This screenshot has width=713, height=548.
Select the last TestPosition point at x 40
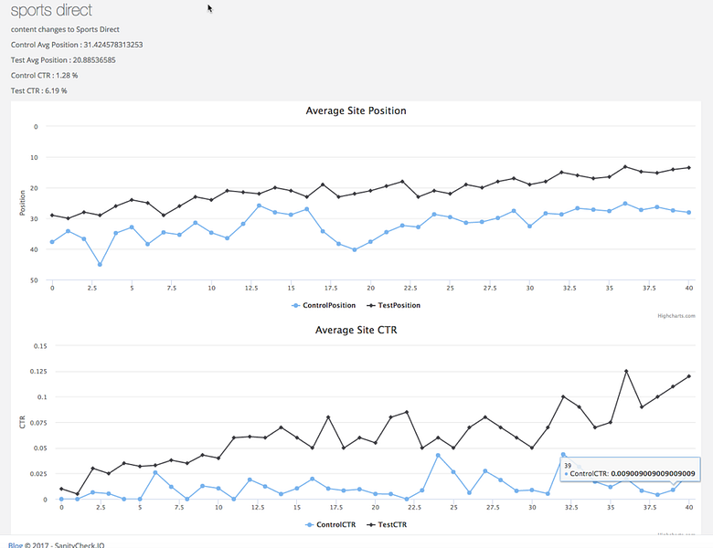pos(689,168)
